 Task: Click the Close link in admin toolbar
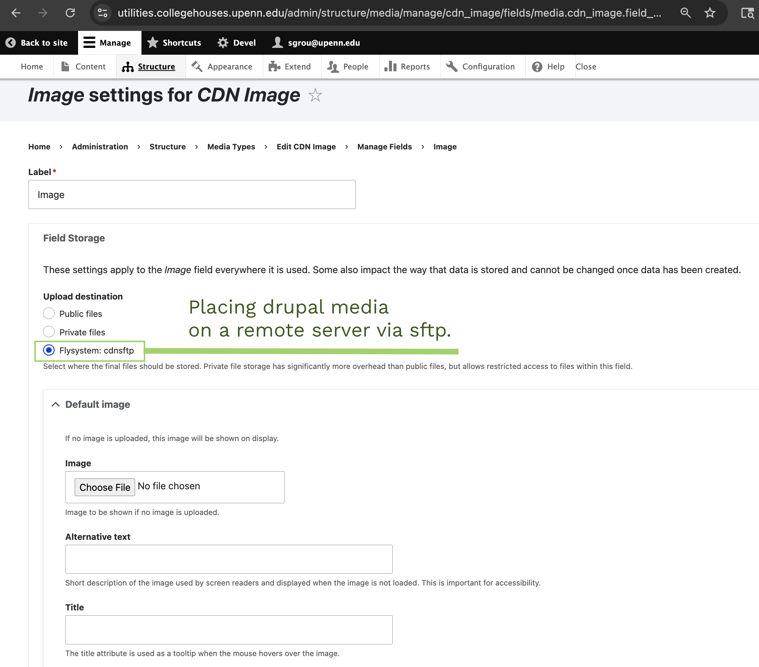[x=586, y=66]
